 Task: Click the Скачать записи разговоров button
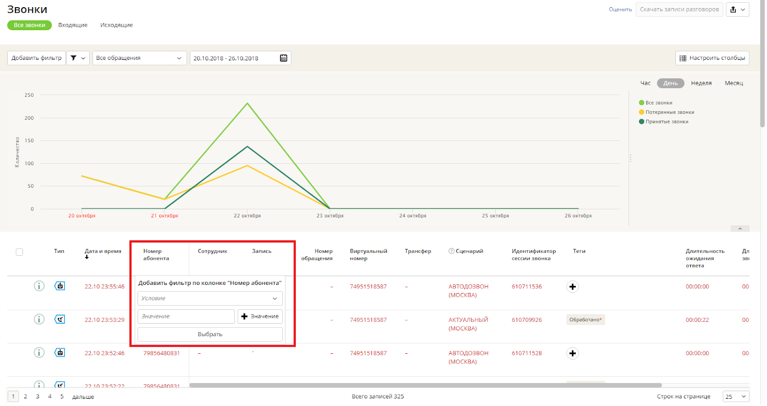[x=679, y=10]
